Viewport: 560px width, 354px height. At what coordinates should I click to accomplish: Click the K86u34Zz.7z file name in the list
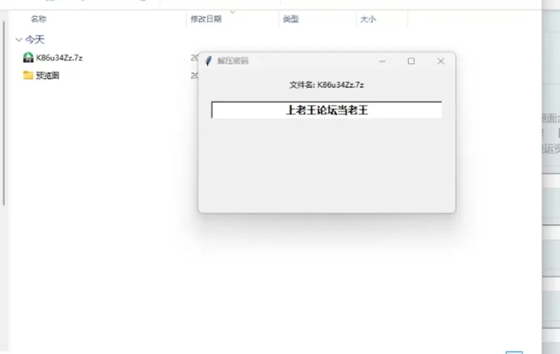pyautogui.click(x=60, y=58)
